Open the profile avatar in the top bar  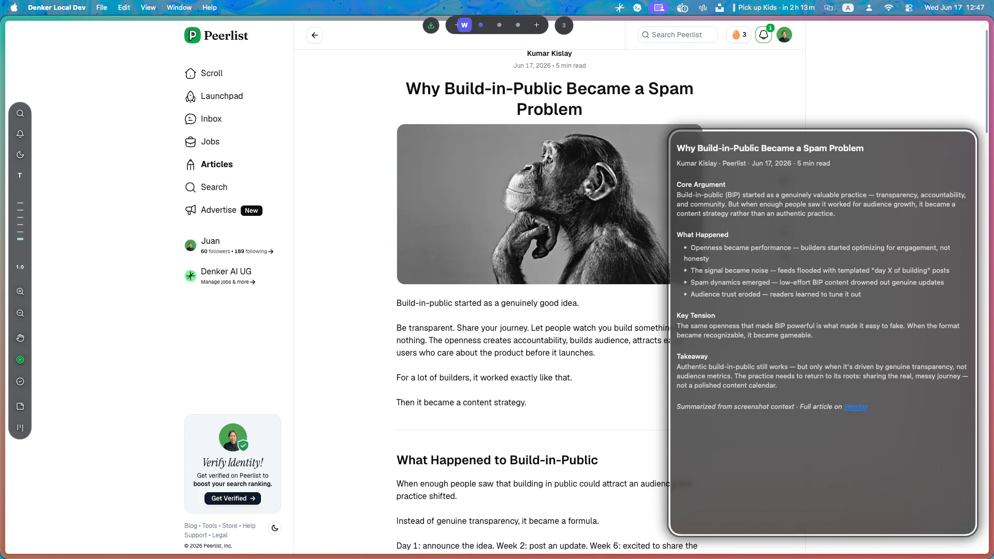point(784,35)
